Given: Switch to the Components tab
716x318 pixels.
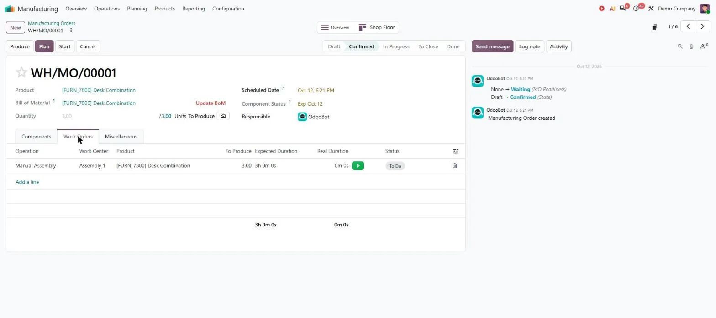Looking at the screenshot, I should pos(36,137).
